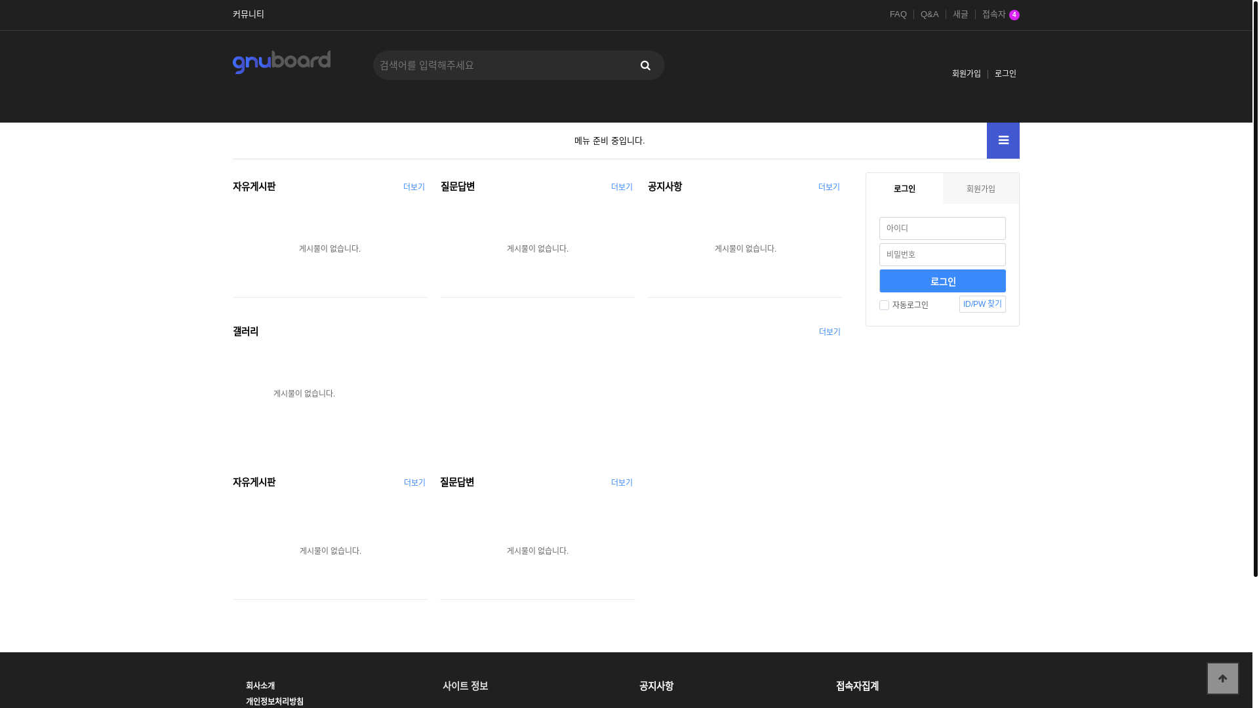The image size is (1259, 708).
Task: Click the blue 로그인 submit button
Action: 942,281
